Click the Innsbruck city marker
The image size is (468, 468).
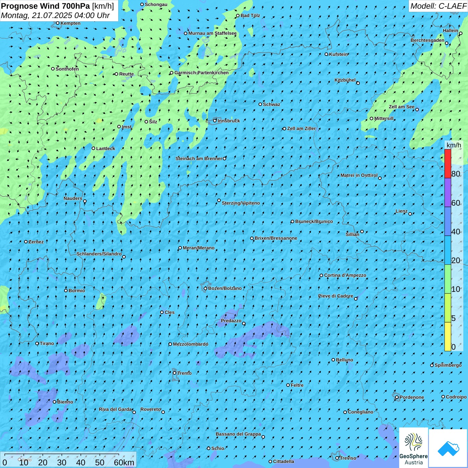215,121
